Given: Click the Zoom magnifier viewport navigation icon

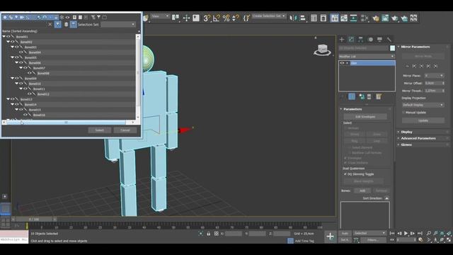Looking at the screenshot, I should click(429, 233).
